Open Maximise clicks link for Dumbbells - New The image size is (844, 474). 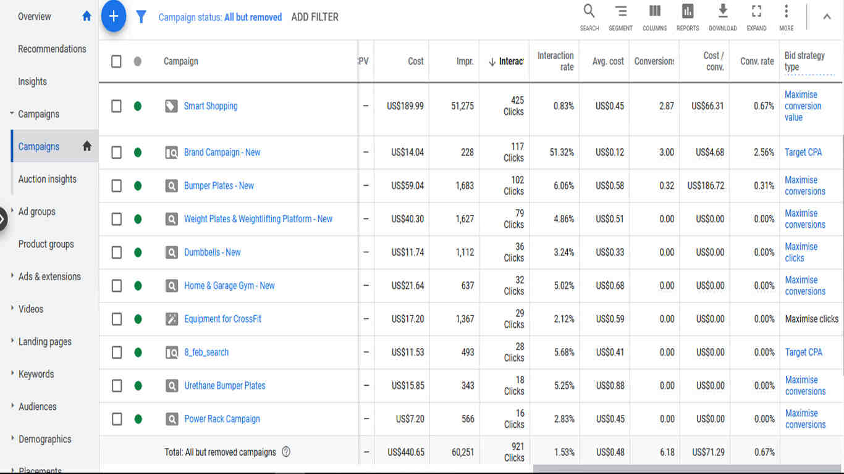point(801,252)
